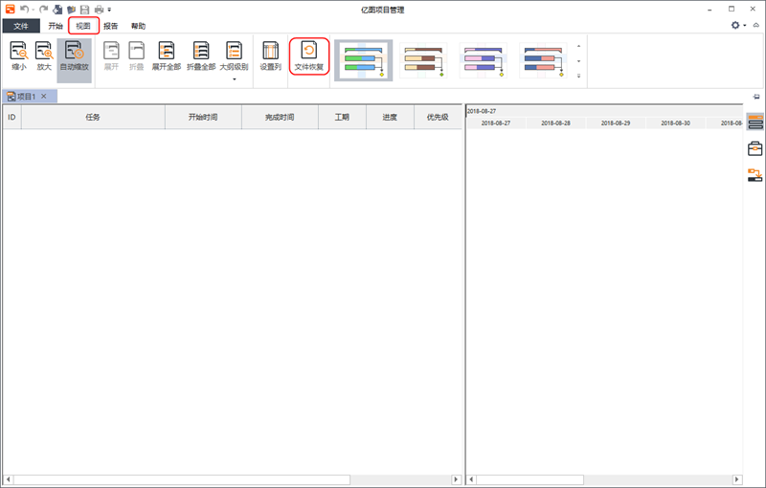Click the 文件恢复 file recovery icon
Image resolution: width=766 pixels, height=488 pixels.
[x=308, y=56]
